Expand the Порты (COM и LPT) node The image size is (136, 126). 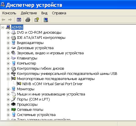8,99
